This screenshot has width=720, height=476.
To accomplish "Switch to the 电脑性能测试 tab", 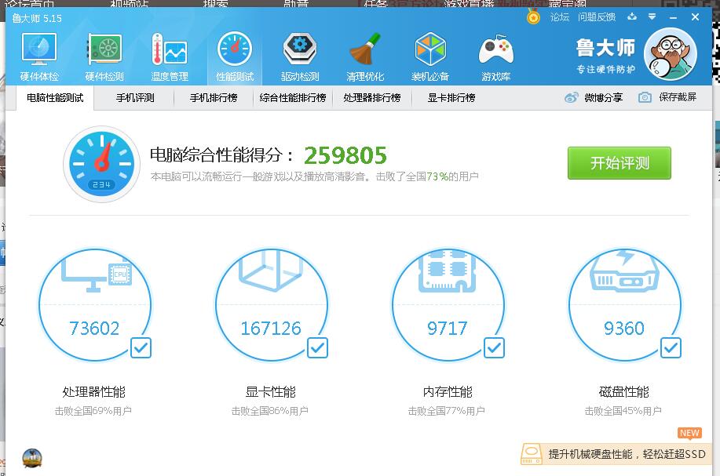I will [x=55, y=98].
